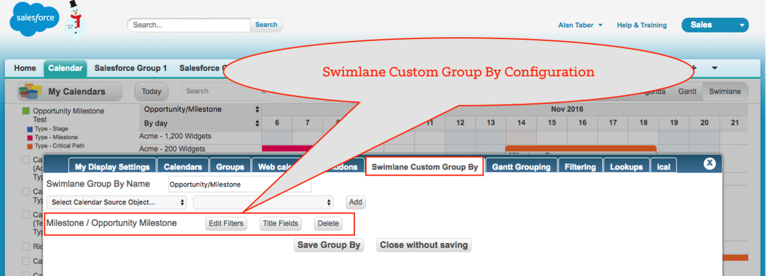Open the ical tab

[664, 166]
